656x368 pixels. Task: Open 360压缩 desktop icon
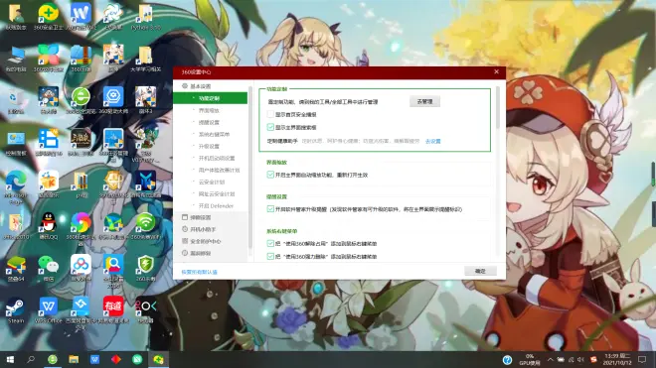click(81, 59)
